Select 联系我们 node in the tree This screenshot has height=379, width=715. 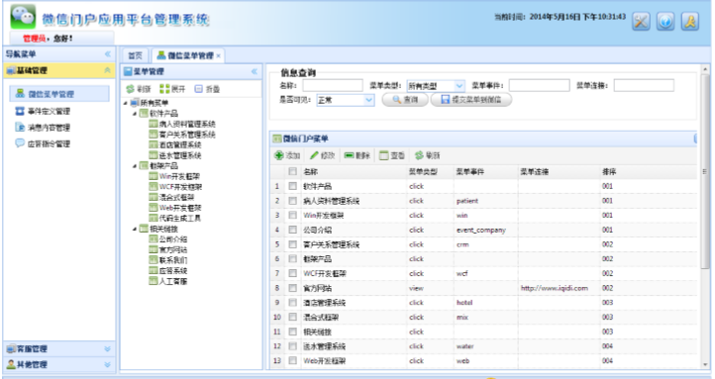(173, 260)
